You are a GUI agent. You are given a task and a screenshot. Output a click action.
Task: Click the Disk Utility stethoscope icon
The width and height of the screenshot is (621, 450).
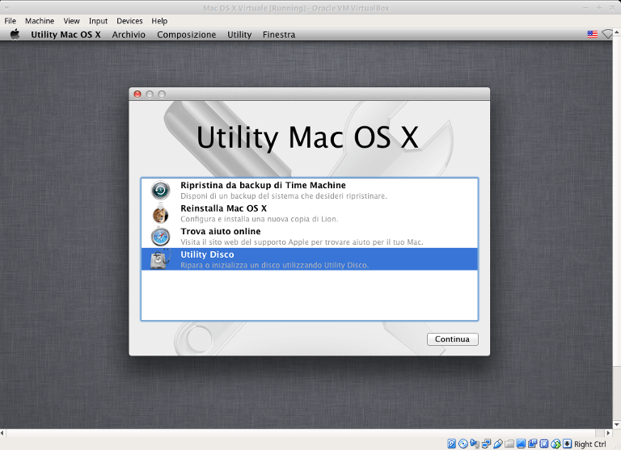[x=160, y=259]
